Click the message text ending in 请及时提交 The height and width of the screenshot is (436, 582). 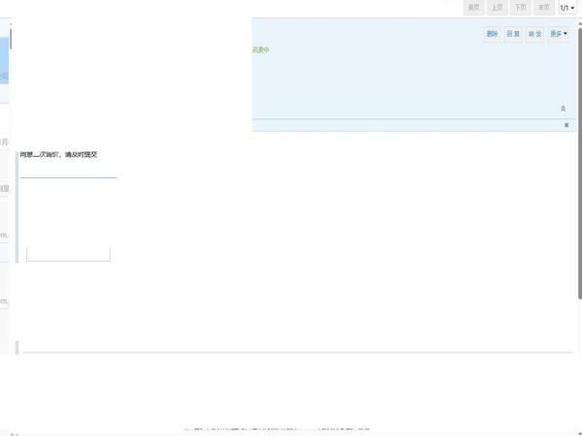pyautogui.click(x=59, y=154)
